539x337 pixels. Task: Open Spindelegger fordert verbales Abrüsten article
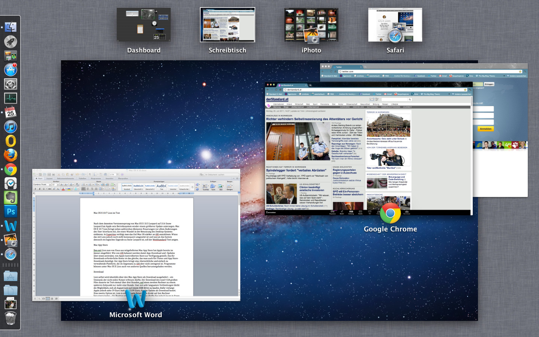click(296, 170)
